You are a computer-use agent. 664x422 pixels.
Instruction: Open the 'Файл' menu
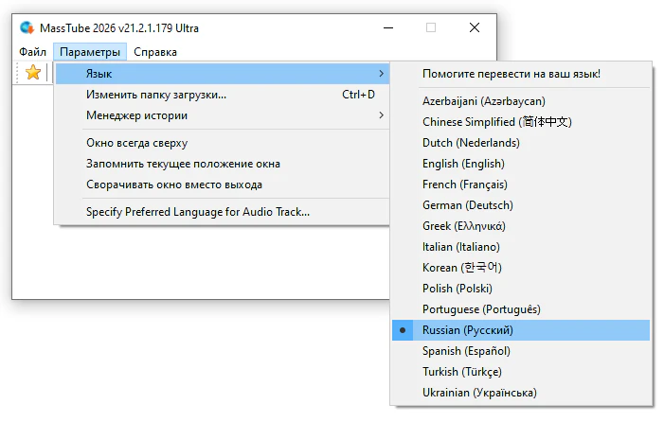tap(32, 52)
